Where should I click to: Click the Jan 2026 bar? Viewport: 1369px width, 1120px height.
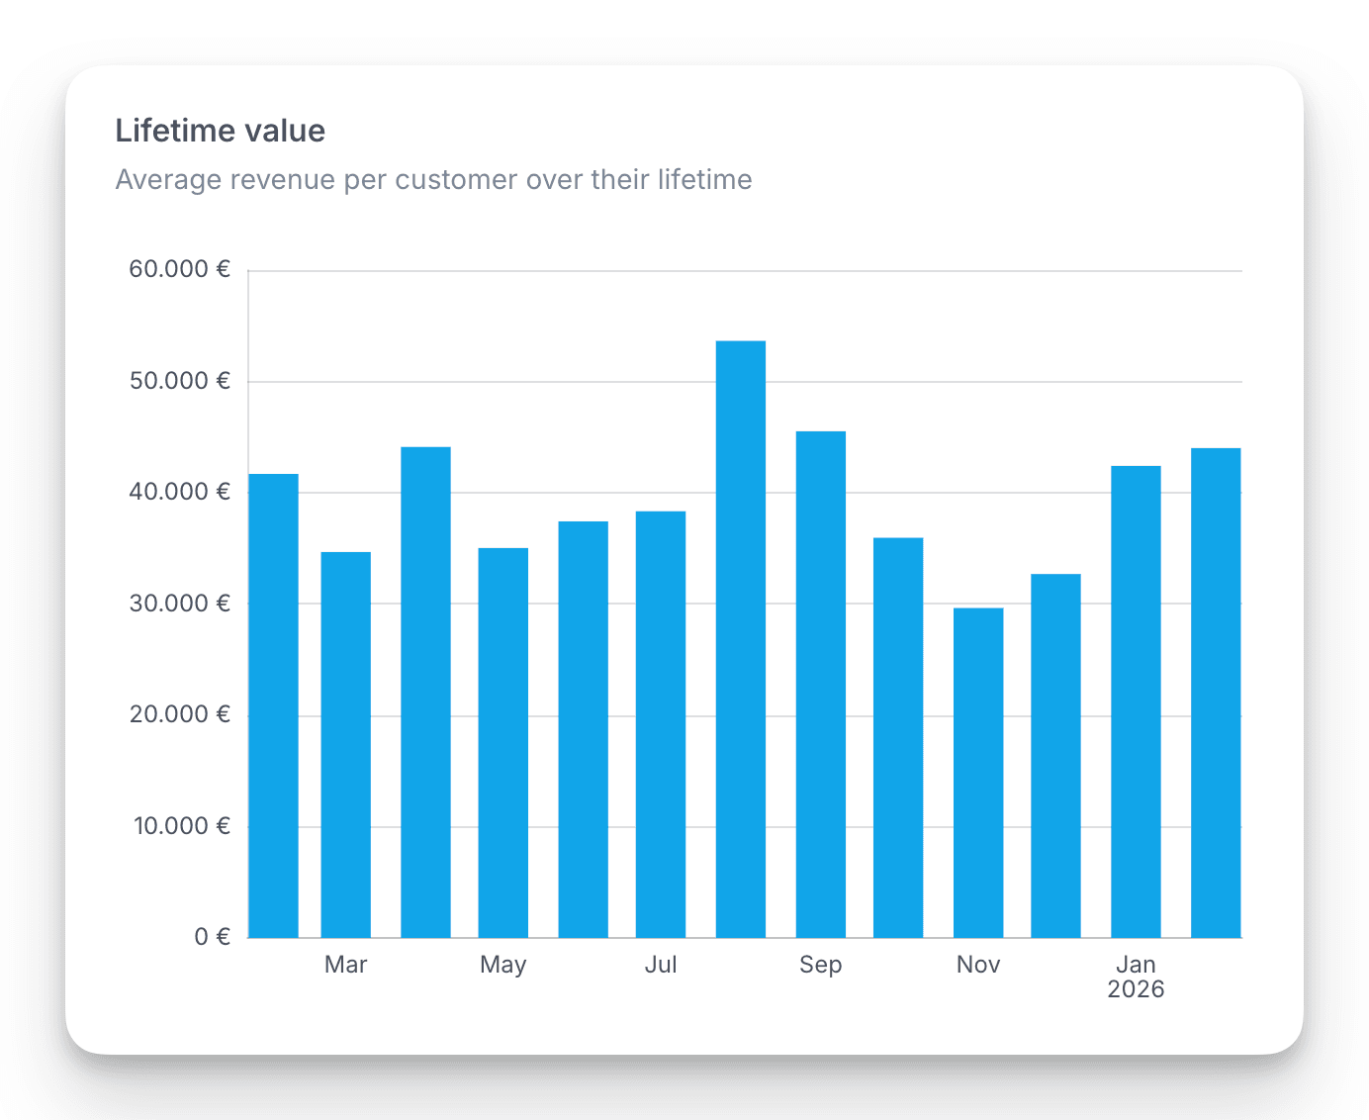pyautogui.click(x=1135, y=701)
